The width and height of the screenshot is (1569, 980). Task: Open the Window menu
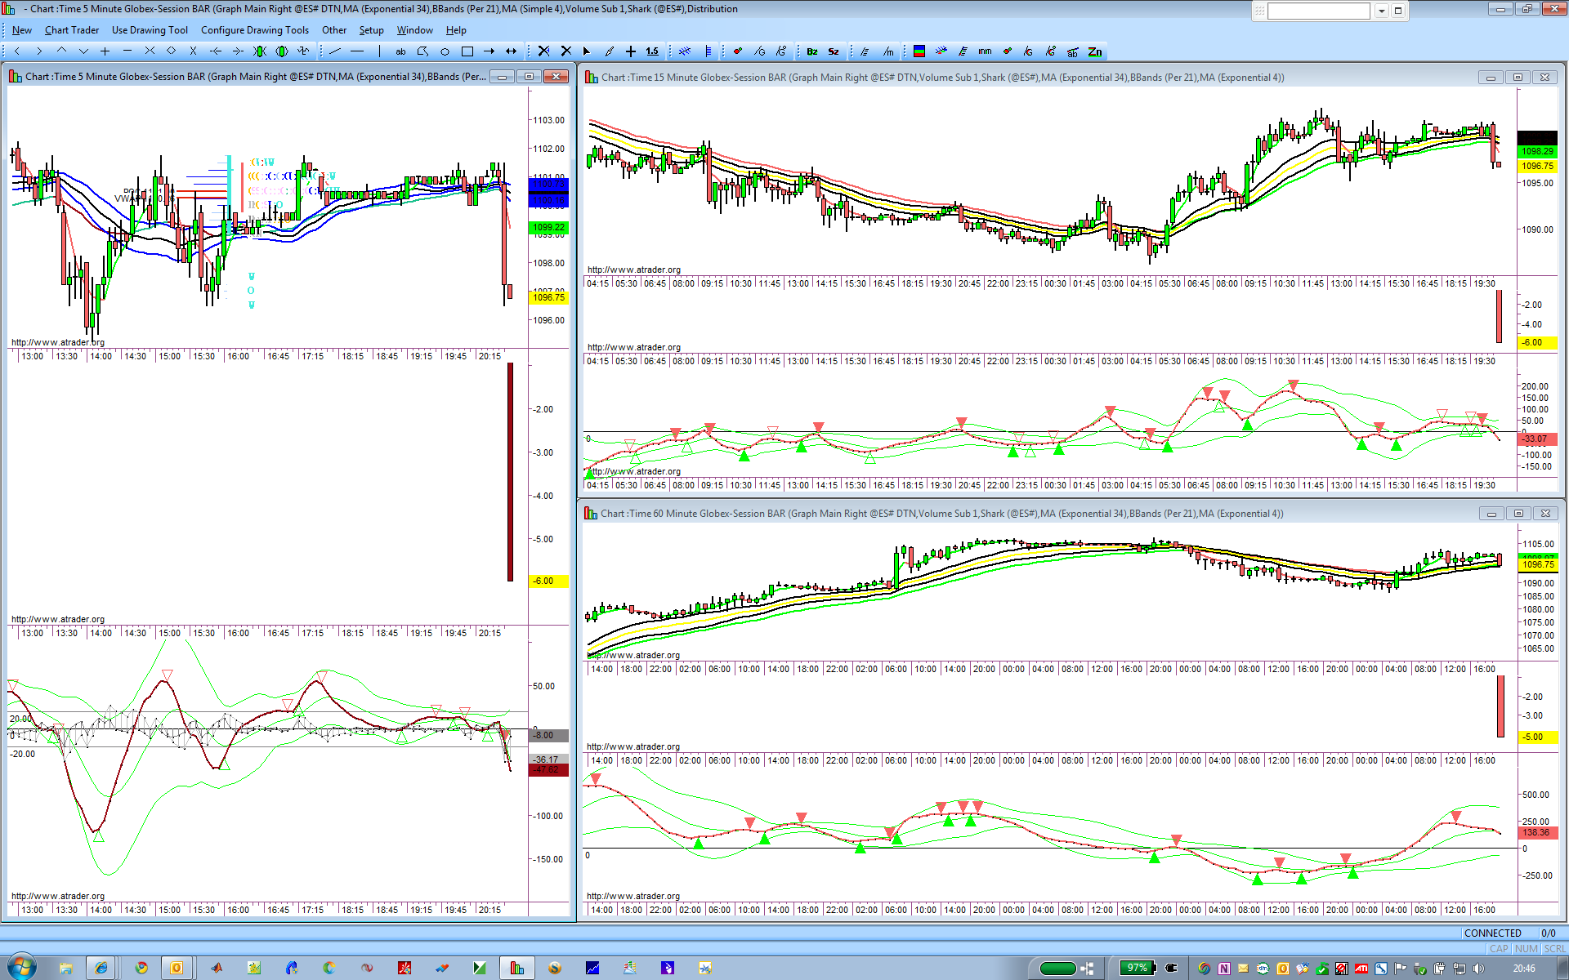tap(415, 30)
